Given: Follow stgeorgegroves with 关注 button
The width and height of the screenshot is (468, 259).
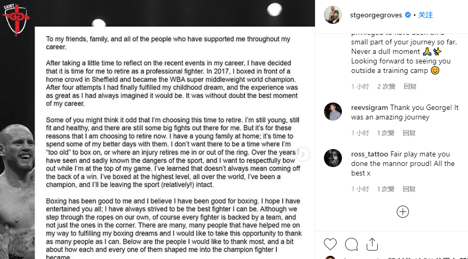Looking at the screenshot, I should pos(425,15).
